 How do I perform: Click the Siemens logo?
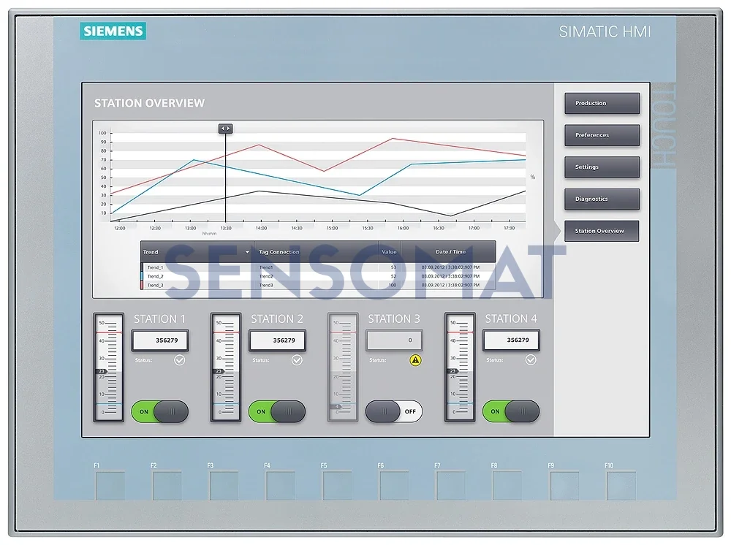113,31
